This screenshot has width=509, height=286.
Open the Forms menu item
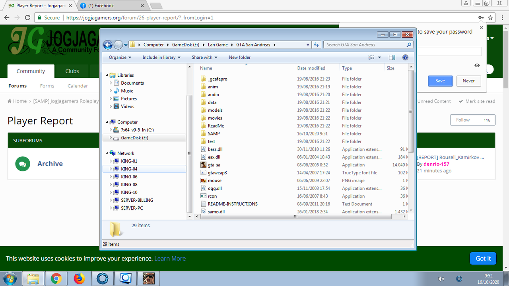[47, 86]
